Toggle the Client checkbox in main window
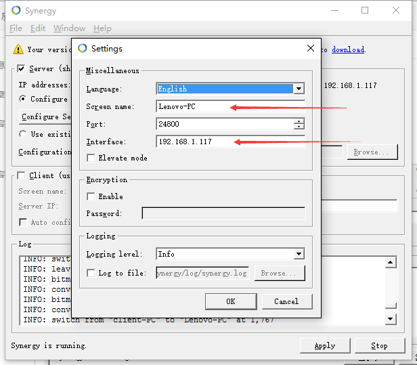Viewport: 417px width, 365px height. [21, 175]
